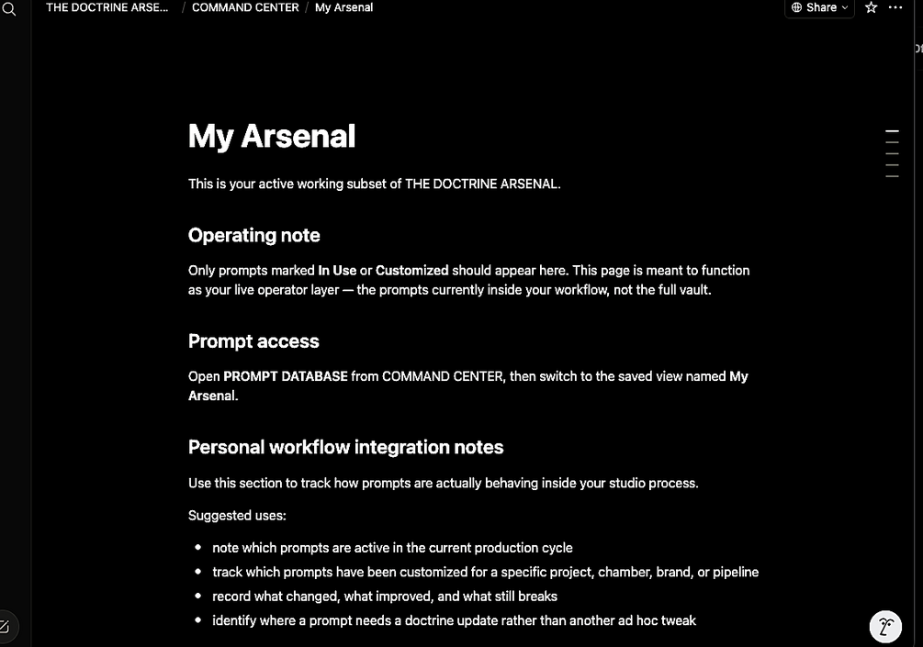The width and height of the screenshot is (923, 647).
Task: Open search with the magnifier icon
Action: (x=9, y=9)
